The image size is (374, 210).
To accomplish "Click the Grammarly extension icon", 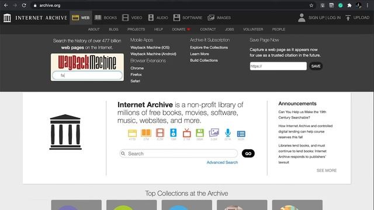I will 341,5.
